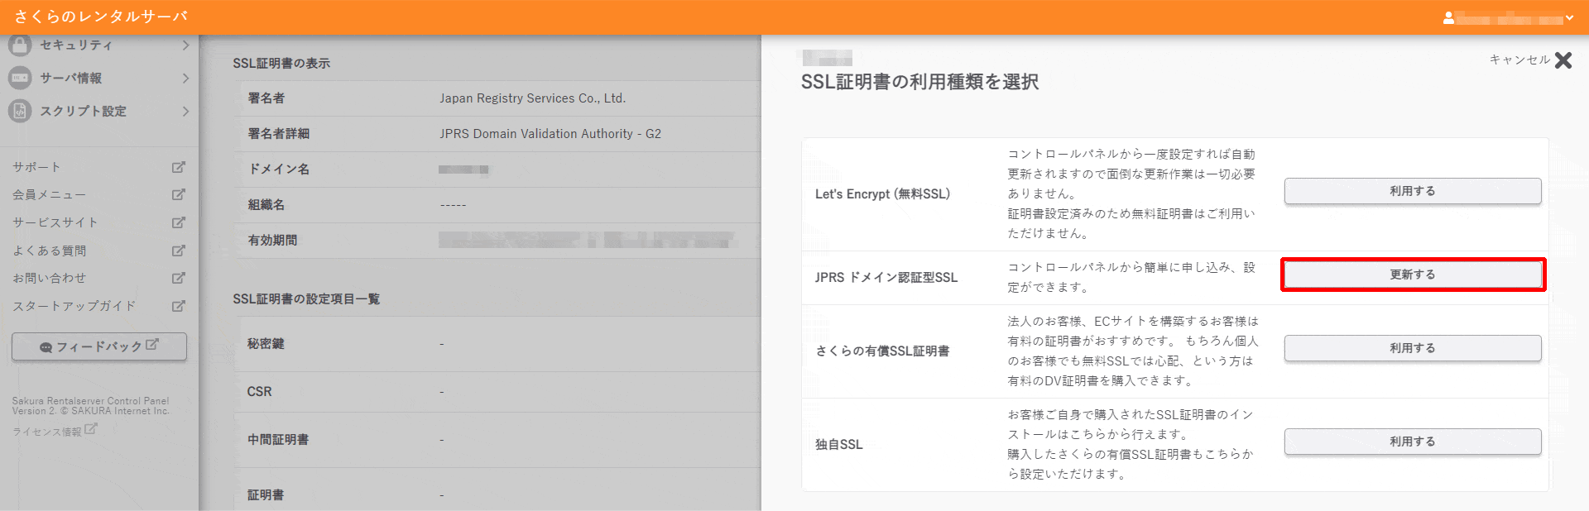Viewport: 1589px width, 511px height.
Task: Expand the セキュリティ menu chevron
Action: pos(185,45)
